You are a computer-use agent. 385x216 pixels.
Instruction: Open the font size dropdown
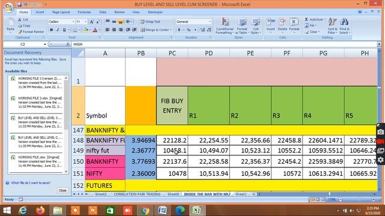(x=85, y=22)
